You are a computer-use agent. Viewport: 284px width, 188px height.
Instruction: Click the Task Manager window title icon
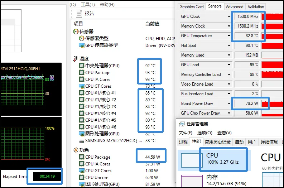click(x=182, y=124)
